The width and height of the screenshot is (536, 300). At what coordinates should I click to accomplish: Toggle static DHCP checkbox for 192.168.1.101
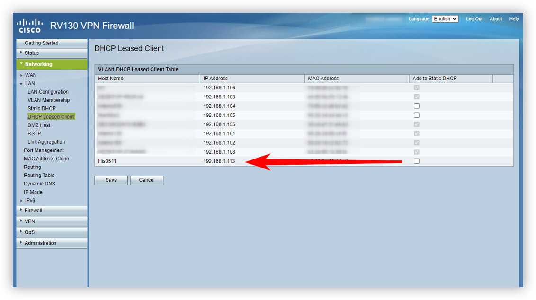point(416,133)
